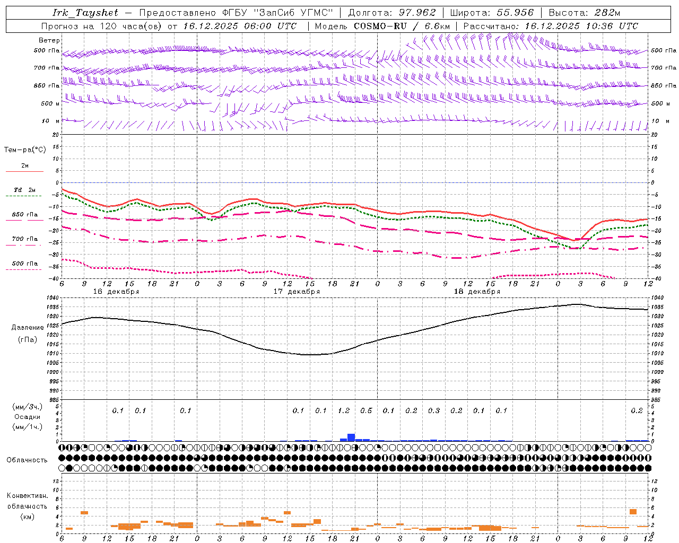Click the Td 2м dew point legend entry
Image resolution: width=679 pixels, height=543 pixels.
pyautogui.click(x=24, y=190)
